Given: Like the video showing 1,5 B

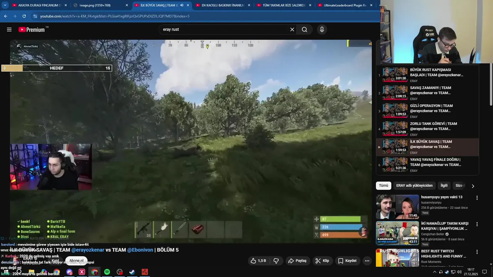Looking at the screenshot, I should point(258,261).
